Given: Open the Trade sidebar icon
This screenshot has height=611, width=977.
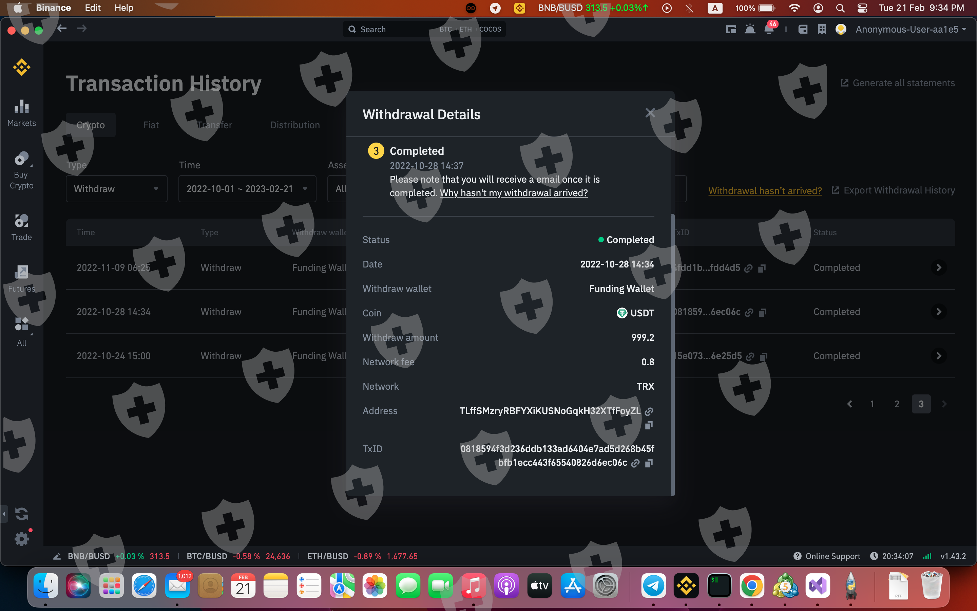Looking at the screenshot, I should click(x=21, y=227).
